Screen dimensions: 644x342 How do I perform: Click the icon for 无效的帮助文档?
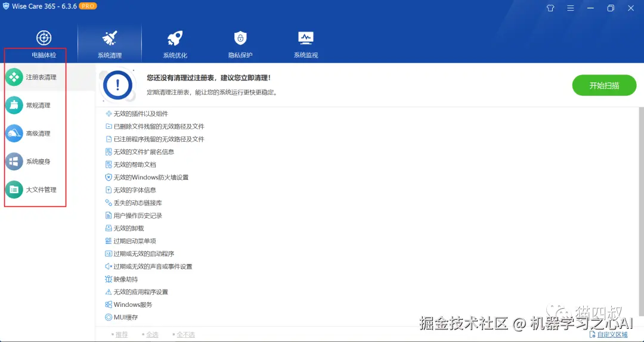click(x=109, y=164)
